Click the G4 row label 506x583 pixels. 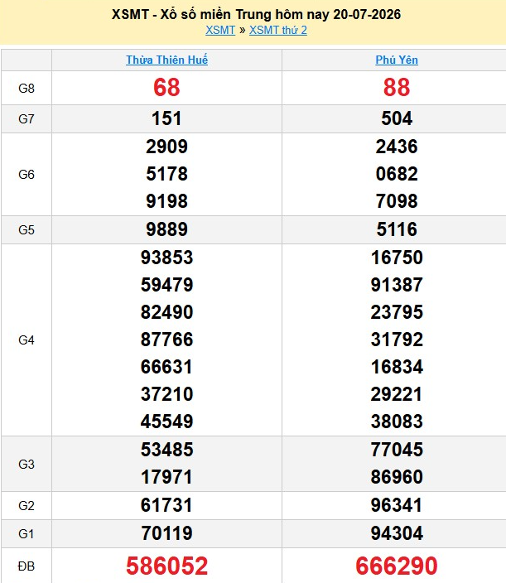tap(26, 340)
